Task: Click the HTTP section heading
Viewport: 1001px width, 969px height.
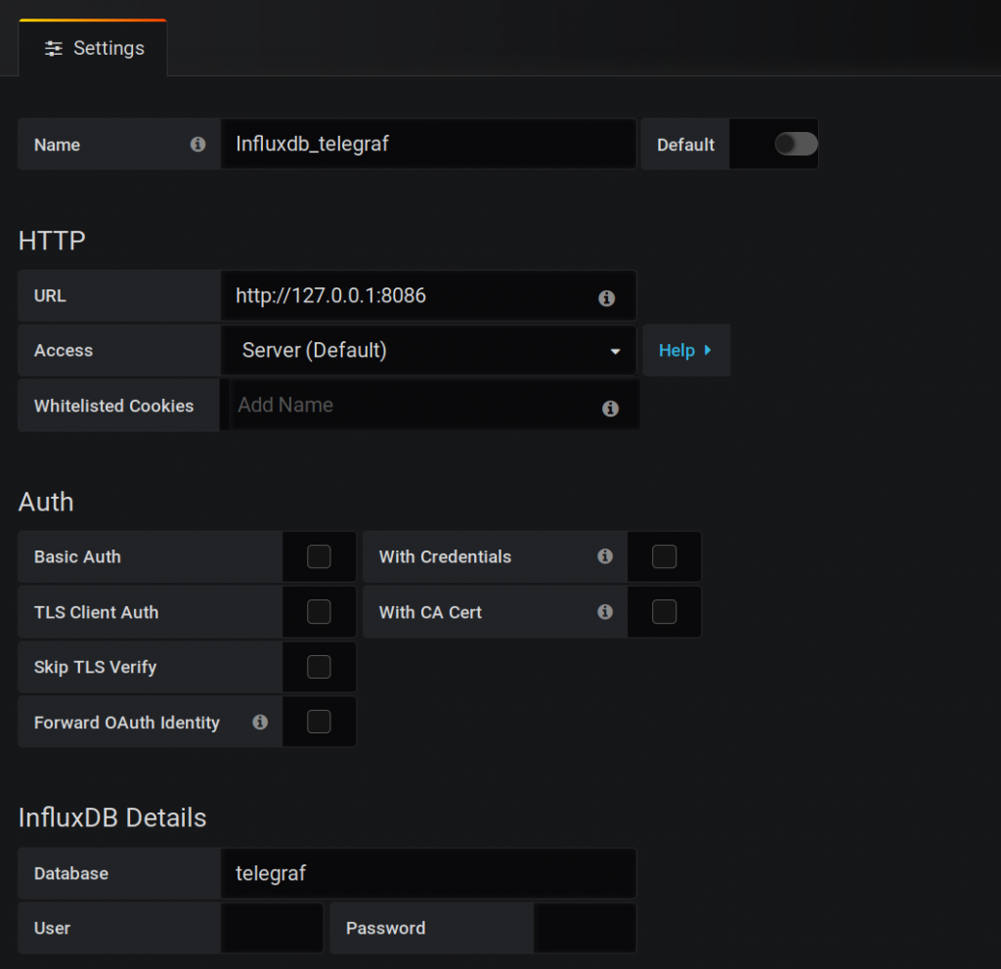Action: [52, 241]
